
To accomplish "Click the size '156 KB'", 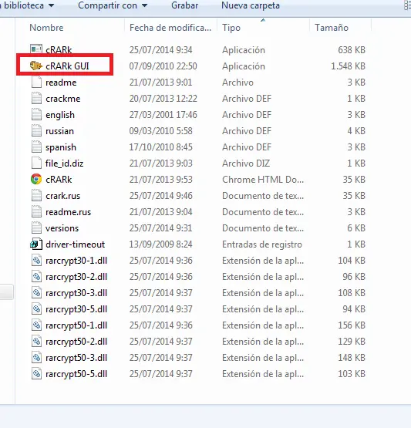I will click(352, 325).
